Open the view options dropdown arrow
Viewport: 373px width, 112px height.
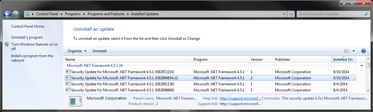354,51
